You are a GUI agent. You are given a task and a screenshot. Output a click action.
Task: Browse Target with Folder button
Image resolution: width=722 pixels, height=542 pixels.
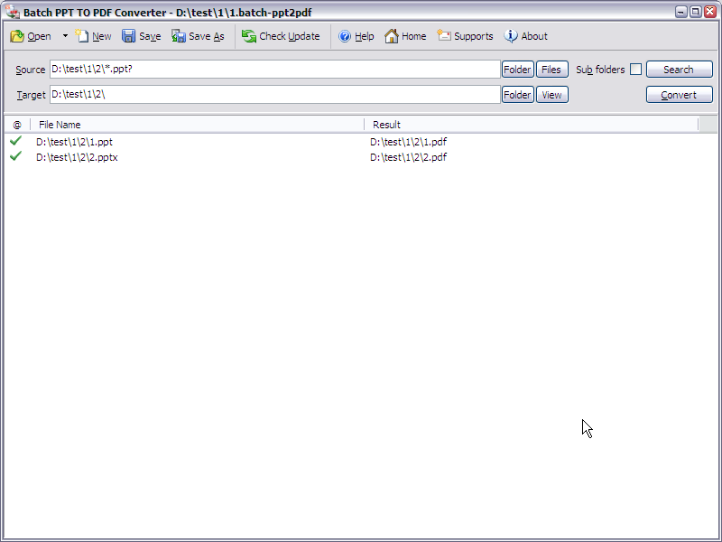tap(517, 95)
